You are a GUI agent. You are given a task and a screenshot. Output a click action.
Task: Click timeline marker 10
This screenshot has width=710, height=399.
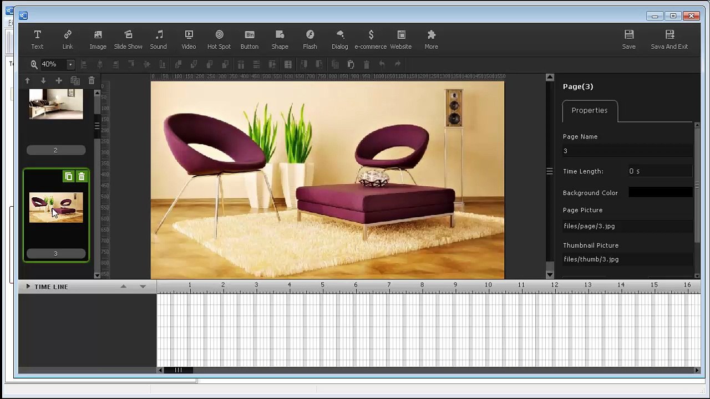click(488, 285)
